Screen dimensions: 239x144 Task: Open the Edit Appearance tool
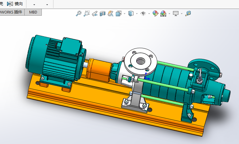[155, 14]
